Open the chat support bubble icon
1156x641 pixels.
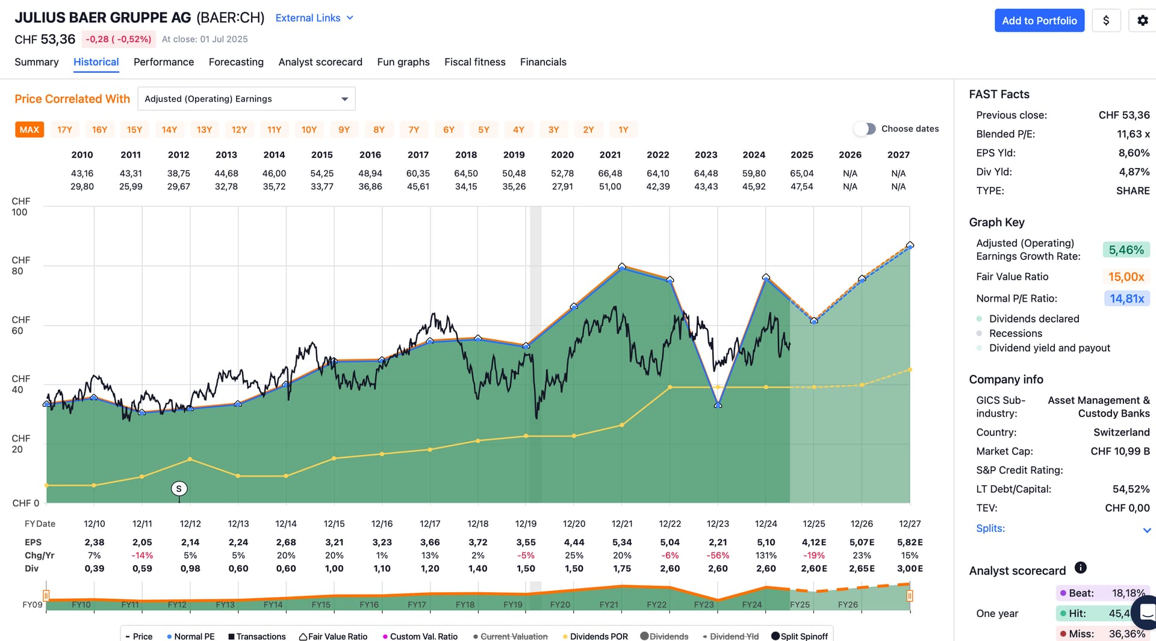pos(1146,613)
